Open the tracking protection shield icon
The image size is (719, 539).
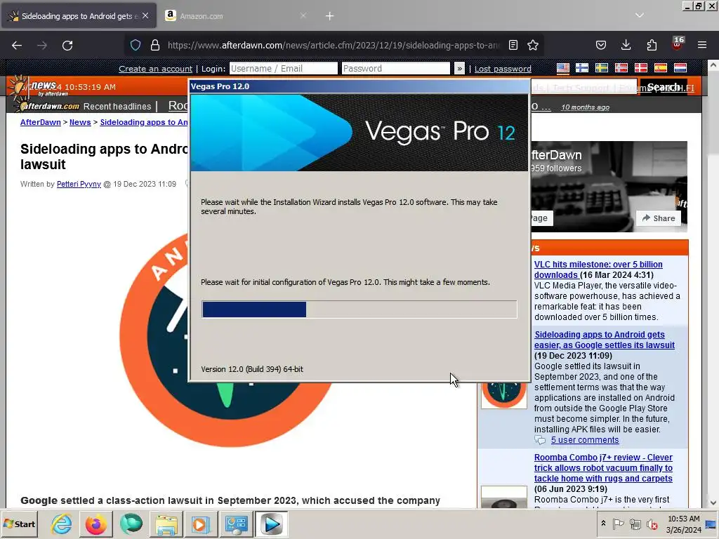click(x=136, y=45)
